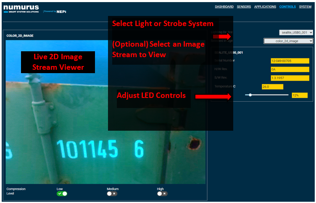Click the H/W Rev. field 0A
Screen dimensions: 316x203
(290, 69)
